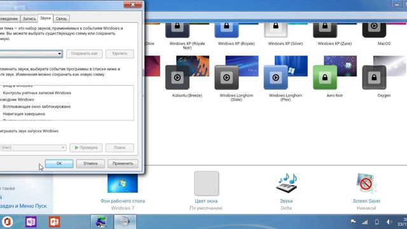Open Microsoft Office icon in taskbar

point(7,222)
